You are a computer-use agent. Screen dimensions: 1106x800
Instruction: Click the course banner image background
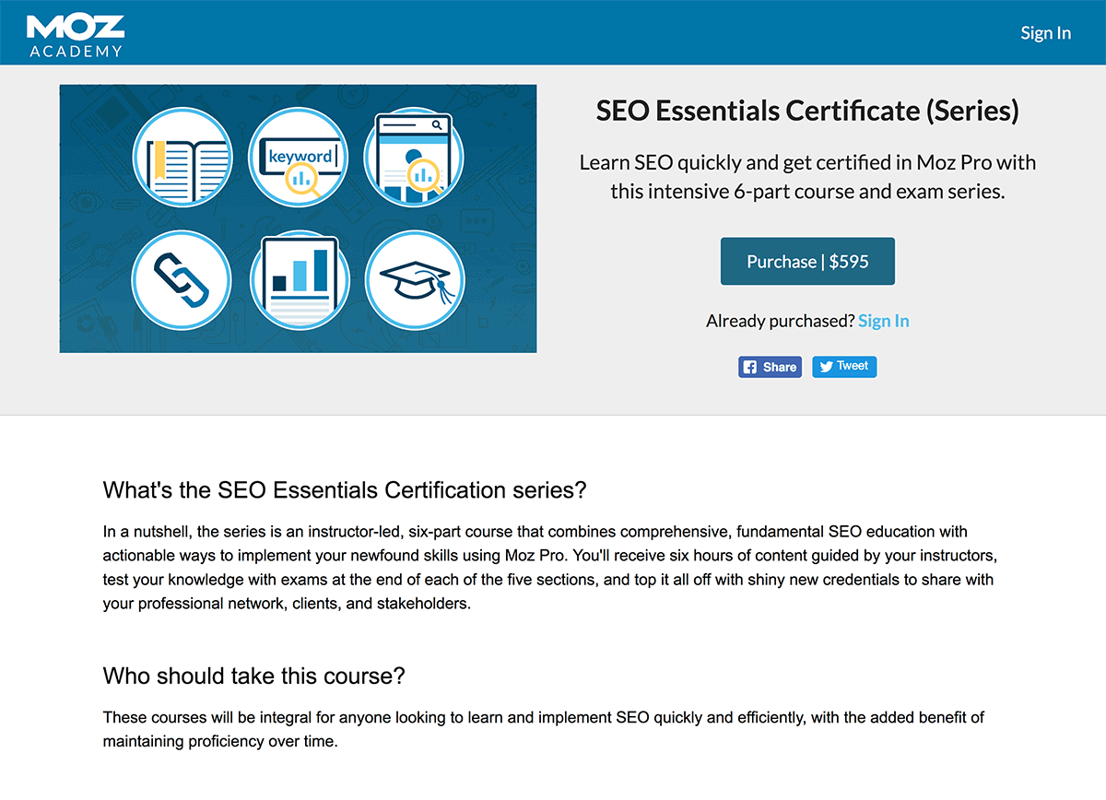(298, 218)
